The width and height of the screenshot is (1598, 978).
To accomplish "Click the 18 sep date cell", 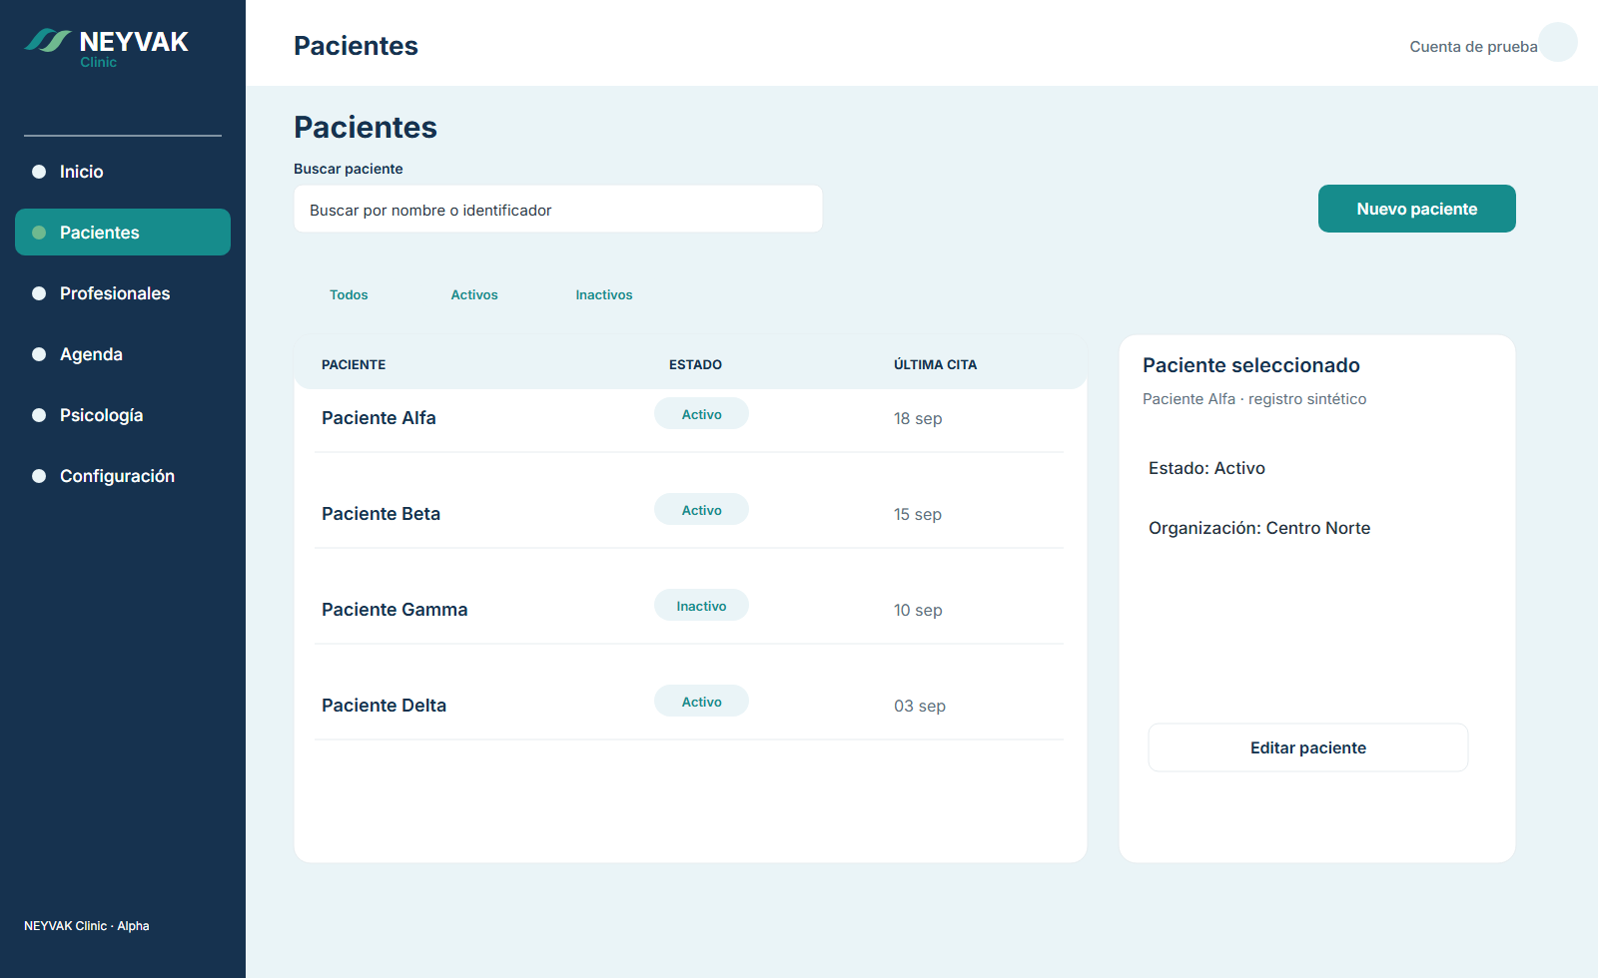I will pos(918,419).
